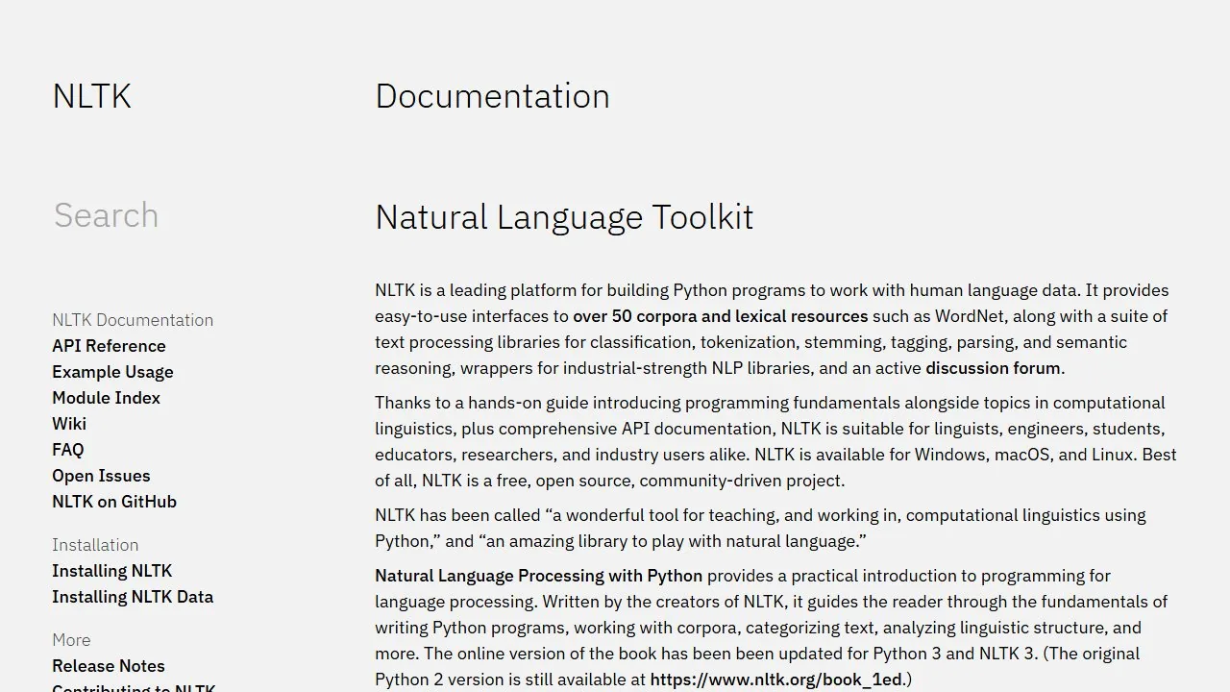Click the 'Documentation' page heading
Screen dimensions: 1230x692
pyautogui.click(x=492, y=96)
